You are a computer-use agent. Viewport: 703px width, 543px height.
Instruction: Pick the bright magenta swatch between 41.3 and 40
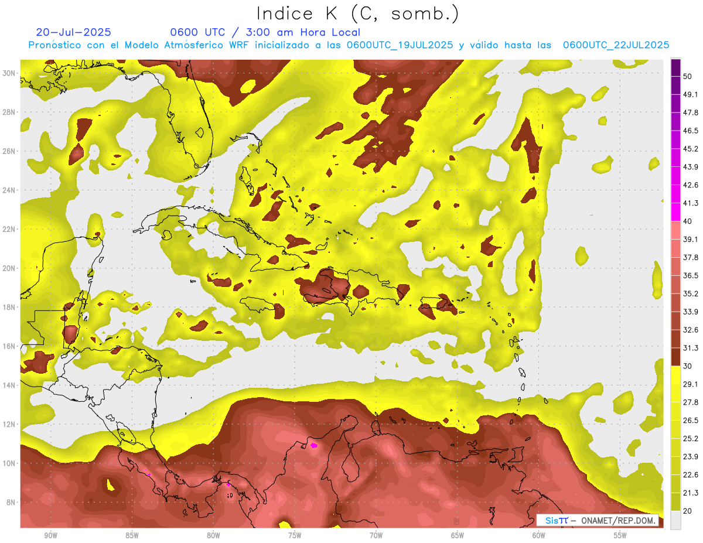click(675, 212)
